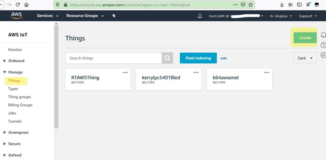Open Billing Groups in sidebar
This screenshot has width=326, height=160.
20,105
